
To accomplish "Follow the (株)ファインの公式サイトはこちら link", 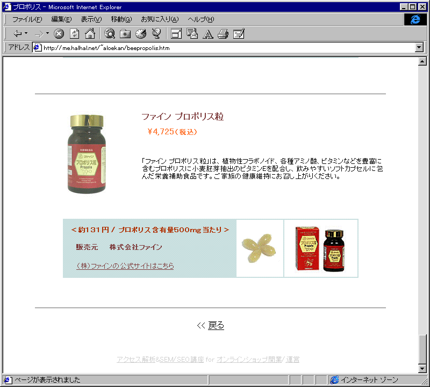I will coord(125,266).
